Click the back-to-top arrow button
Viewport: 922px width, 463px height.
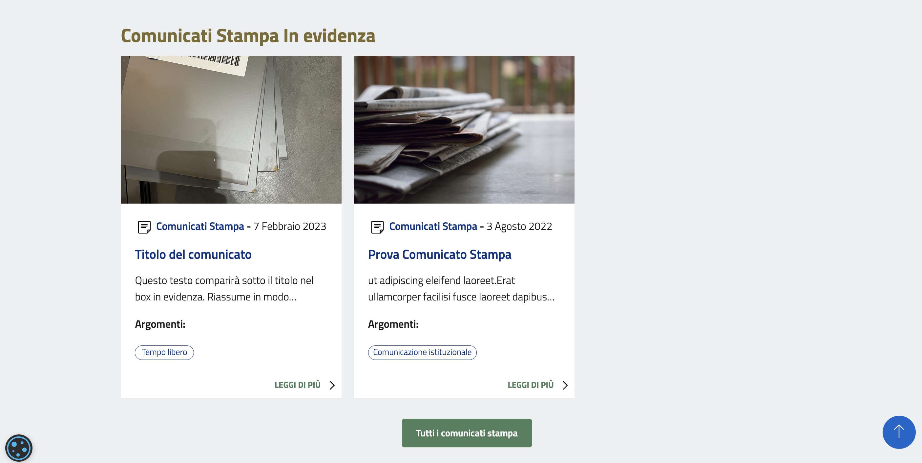[899, 432]
